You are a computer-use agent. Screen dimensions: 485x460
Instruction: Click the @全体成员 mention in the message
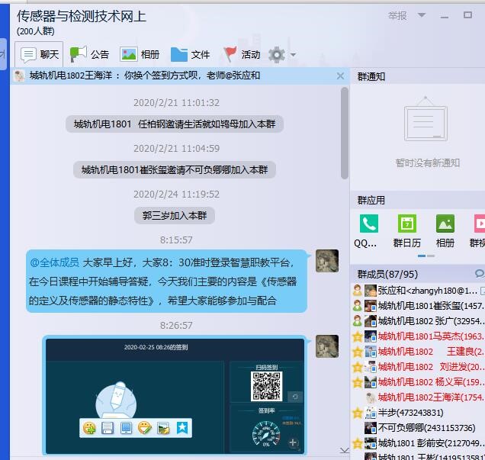54,262
